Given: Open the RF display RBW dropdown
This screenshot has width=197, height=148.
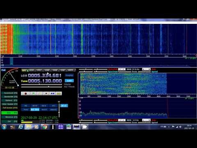Looking at the screenshot, I should (146, 69).
